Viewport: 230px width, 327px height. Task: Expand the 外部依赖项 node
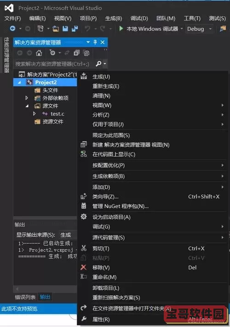tap(27, 98)
